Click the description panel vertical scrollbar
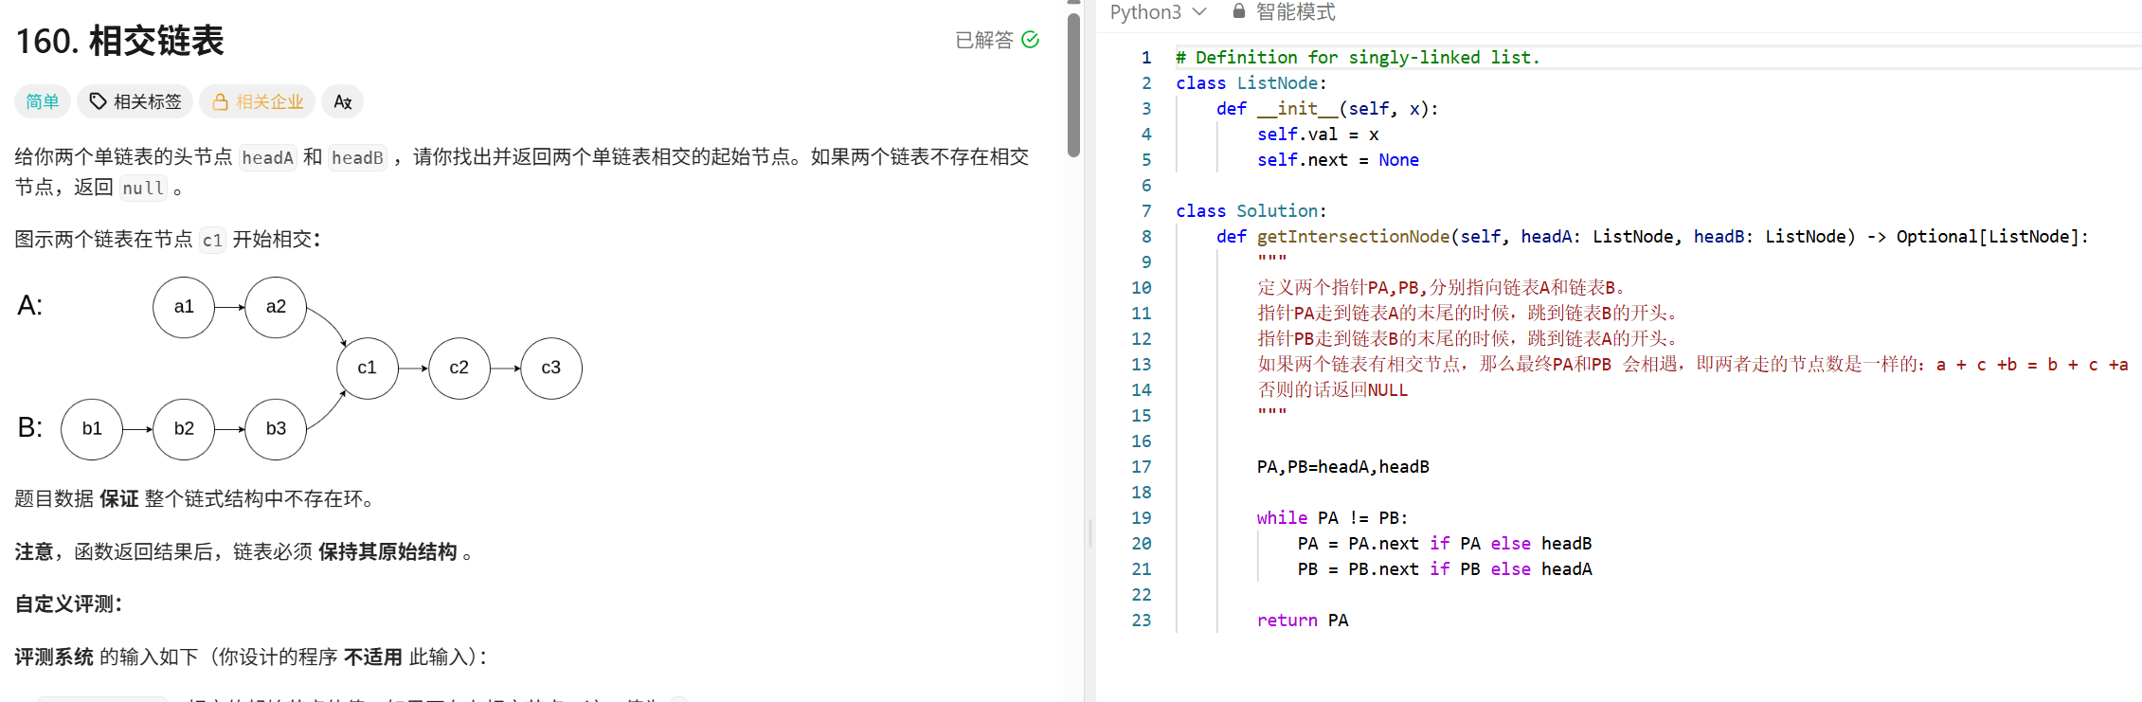Image resolution: width=2142 pixels, height=702 pixels. [x=1073, y=85]
